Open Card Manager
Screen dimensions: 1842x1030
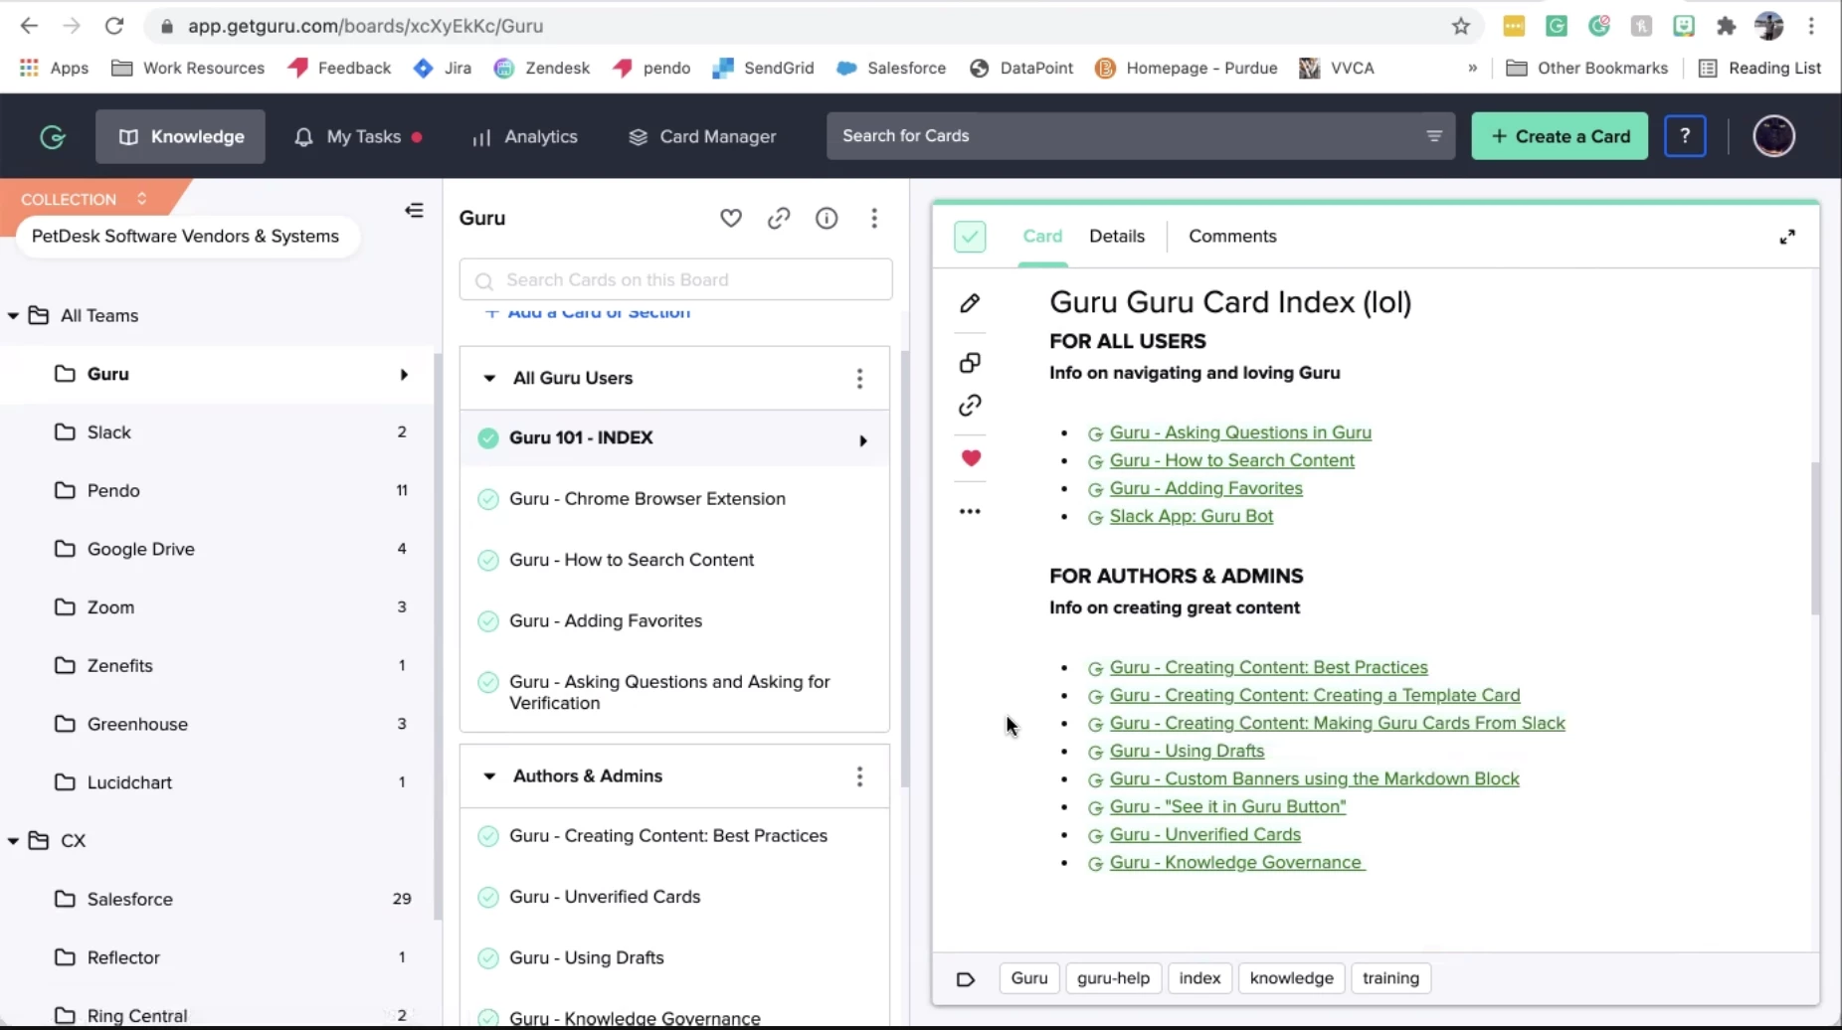click(702, 136)
